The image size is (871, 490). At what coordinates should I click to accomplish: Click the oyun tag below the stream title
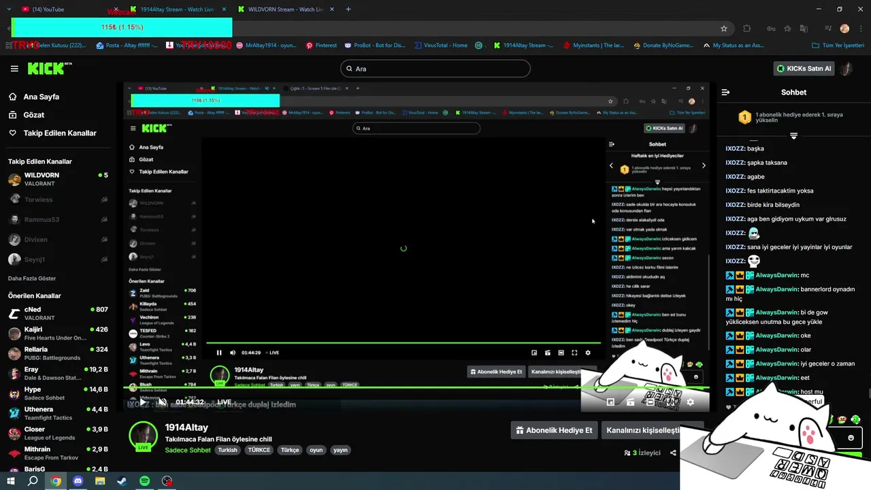pos(316,450)
